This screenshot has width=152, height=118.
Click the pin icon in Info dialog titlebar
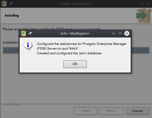click(x=30, y=33)
